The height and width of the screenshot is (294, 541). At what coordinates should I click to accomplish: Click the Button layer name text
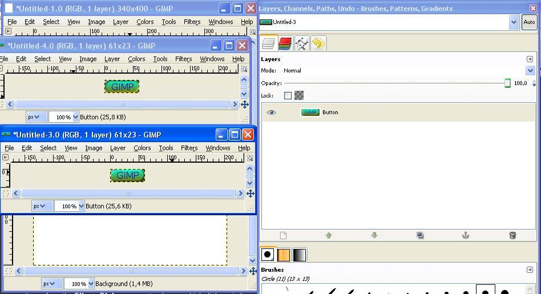tap(330, 112)
